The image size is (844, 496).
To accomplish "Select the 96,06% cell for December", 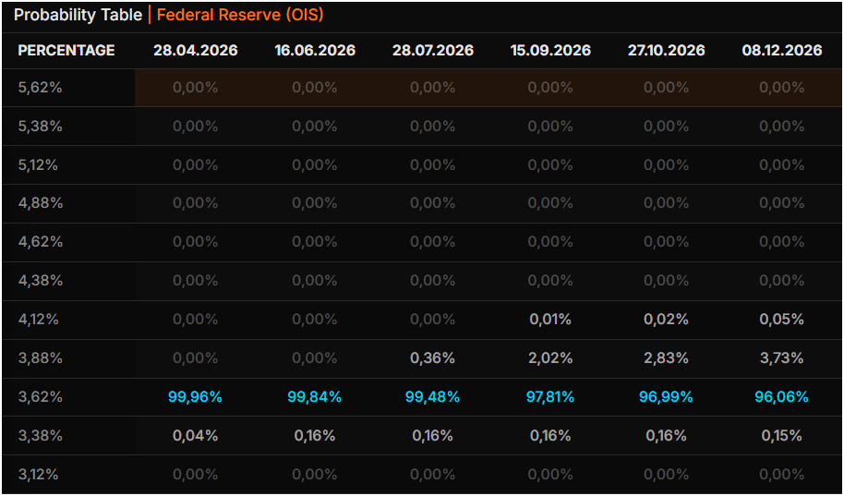I will 781,396.
